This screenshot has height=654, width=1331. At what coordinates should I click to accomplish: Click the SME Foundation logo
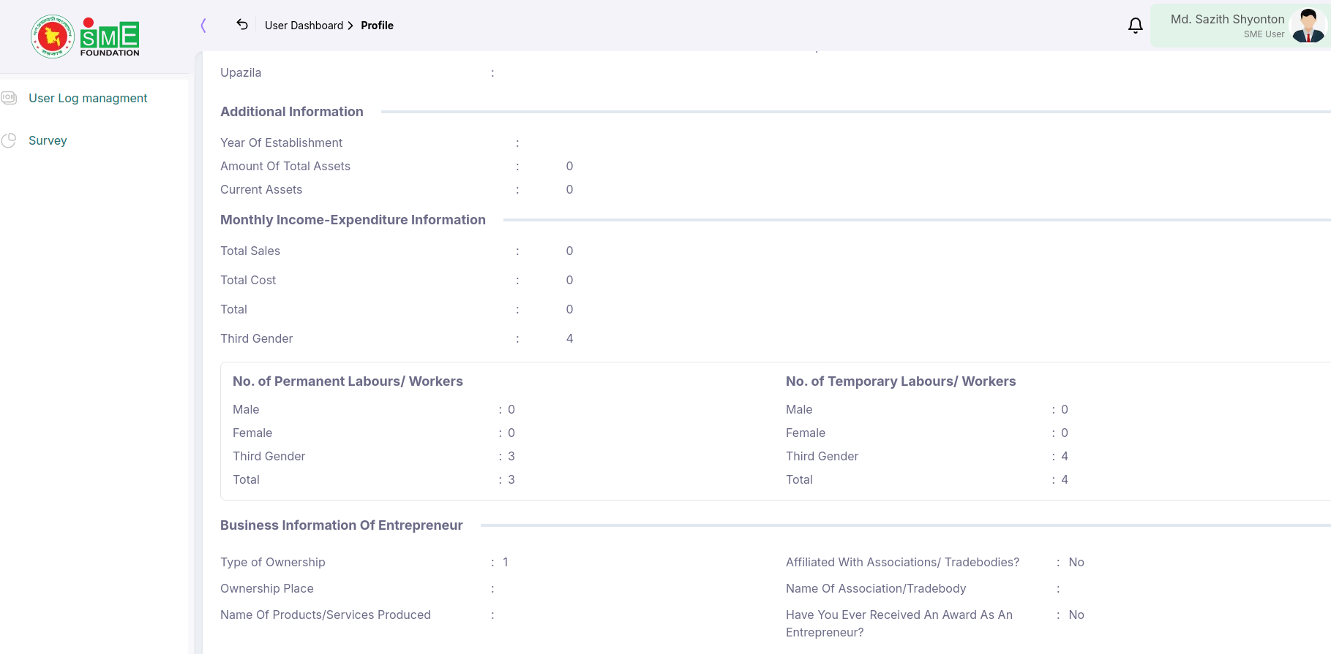pos(85,37)
